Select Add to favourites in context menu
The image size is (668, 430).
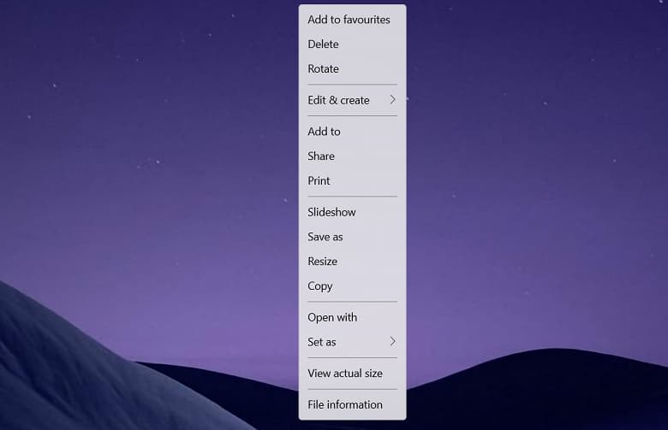(x=349, y=20)
